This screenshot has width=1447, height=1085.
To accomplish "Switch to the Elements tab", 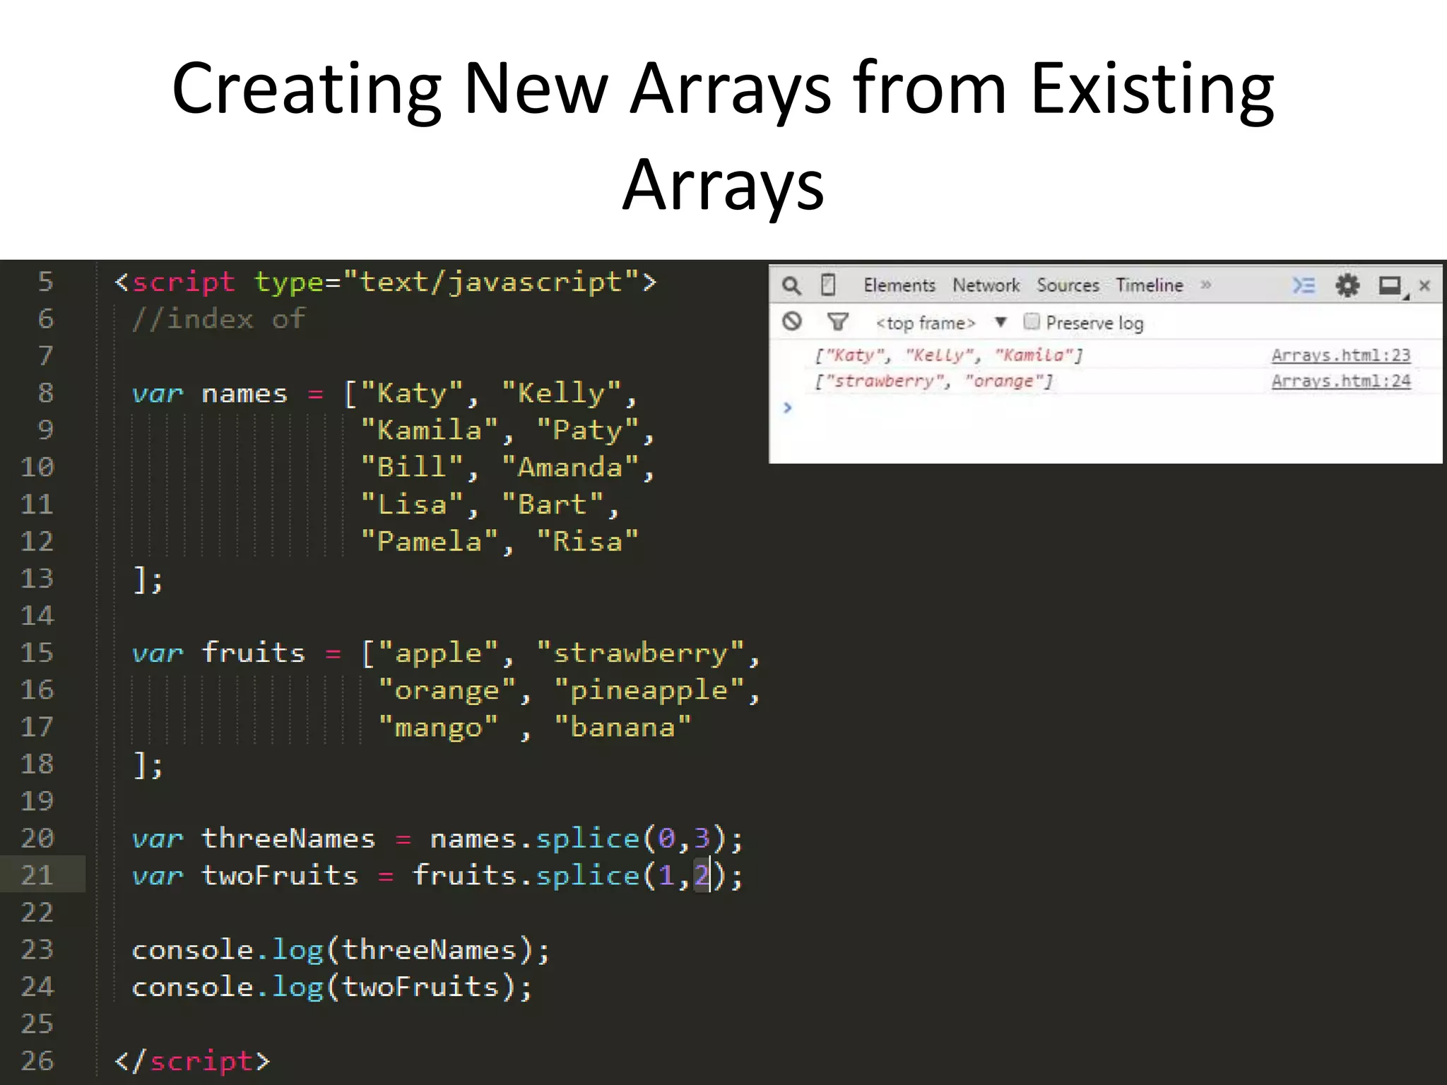I will click(x=899, y=285).
